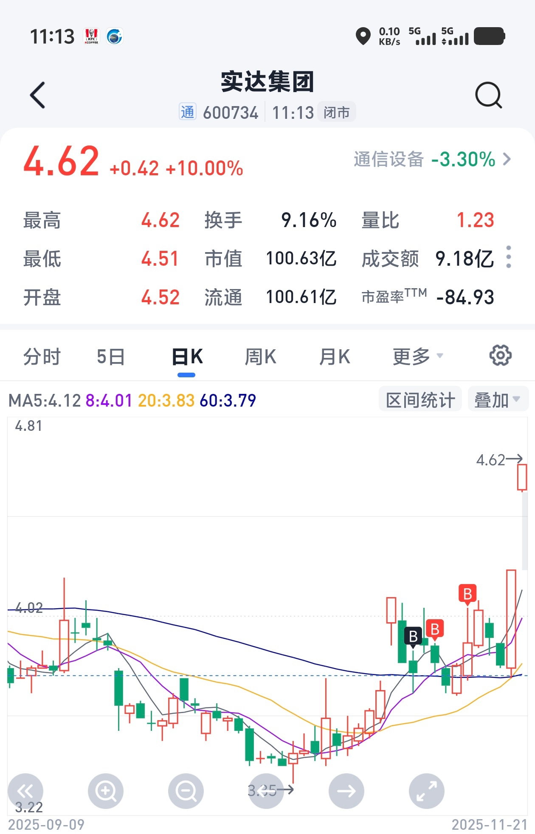
Task: Tap the upper red B marker
Action: (x=467, y=594)
